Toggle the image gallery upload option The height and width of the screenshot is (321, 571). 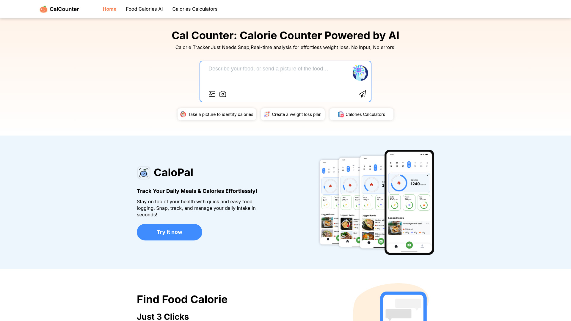pos(212,94)
